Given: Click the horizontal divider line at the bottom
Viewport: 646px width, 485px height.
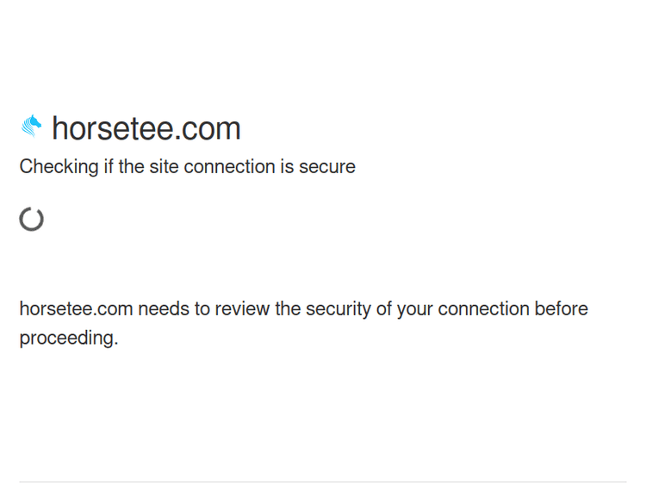Looking at the screenshot, I should [x=323, y=482].
